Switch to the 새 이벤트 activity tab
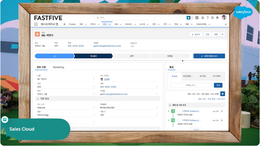Image resolution: width=260 pixels, height=146 pixels. [216, 76]
